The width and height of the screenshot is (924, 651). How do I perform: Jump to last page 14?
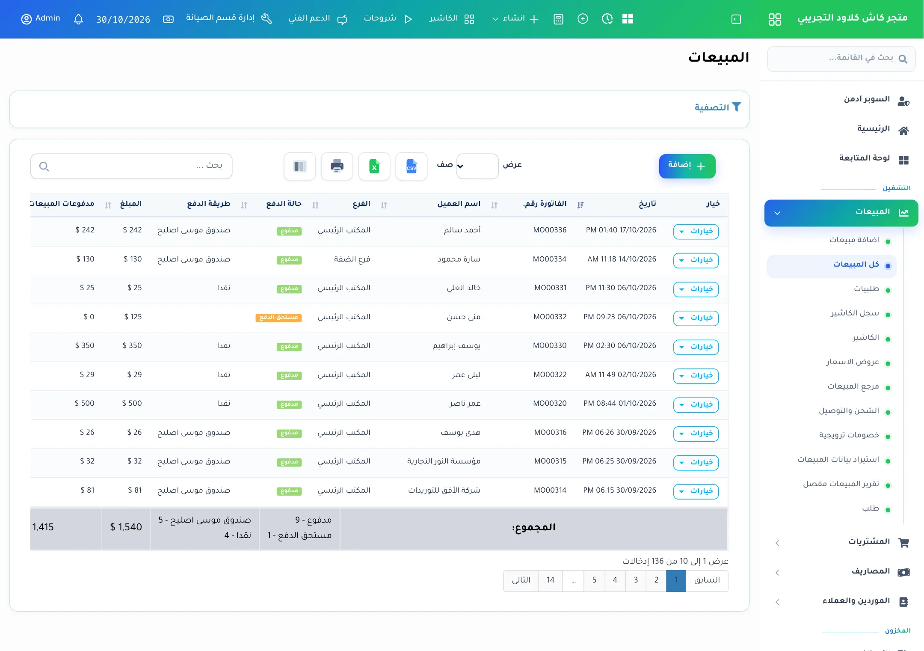click(x=550, y=580)
